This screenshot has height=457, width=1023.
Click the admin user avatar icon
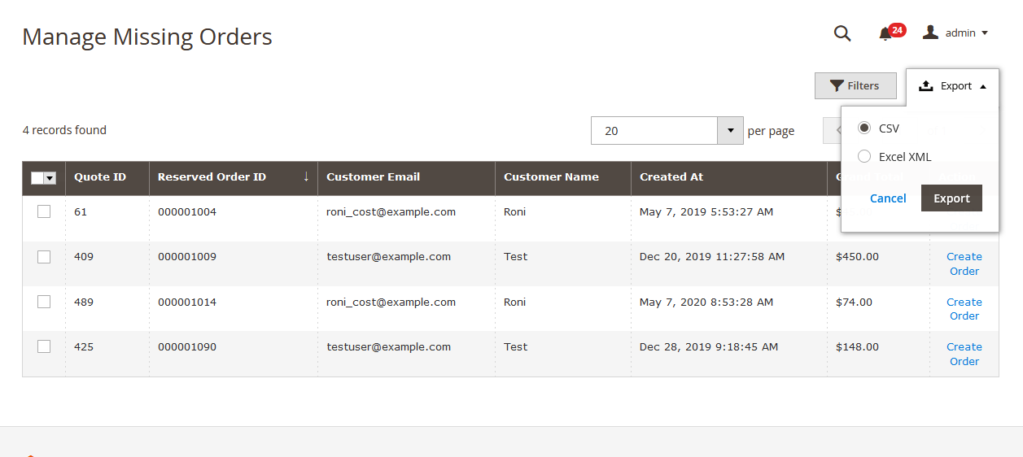click(931, 33)
